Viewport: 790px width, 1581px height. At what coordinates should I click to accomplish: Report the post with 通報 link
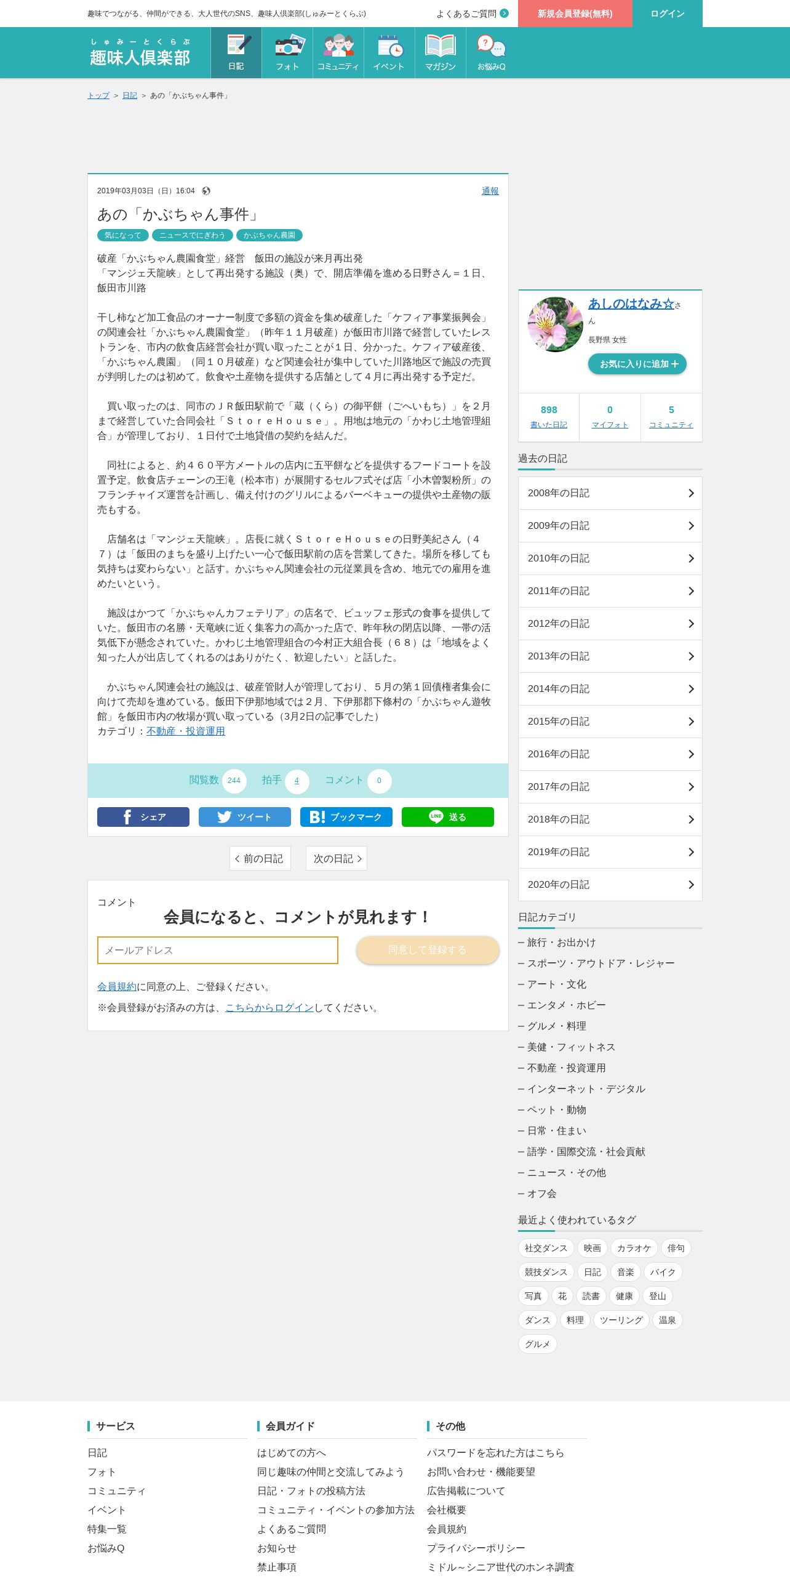(x=490, y=191)
